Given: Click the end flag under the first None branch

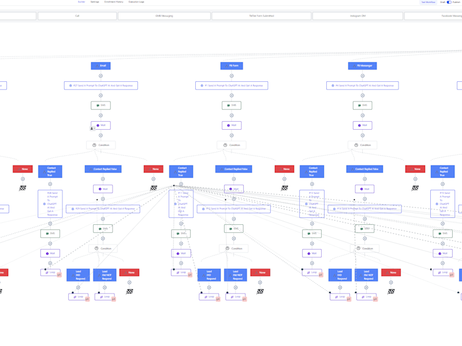Looking at the screenshot, I should [23, 188].
